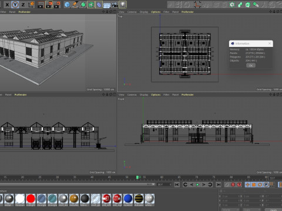This screenshot has height=211, width=282.
Task: Open the View menu in Top viewport
Action: click(x=122, y=12)
